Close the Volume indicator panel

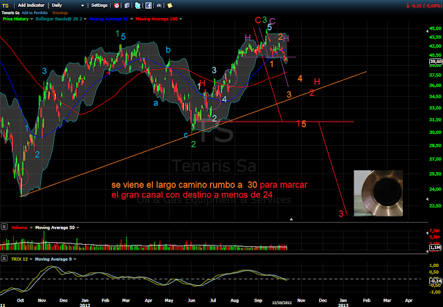[x=4, y=227]
